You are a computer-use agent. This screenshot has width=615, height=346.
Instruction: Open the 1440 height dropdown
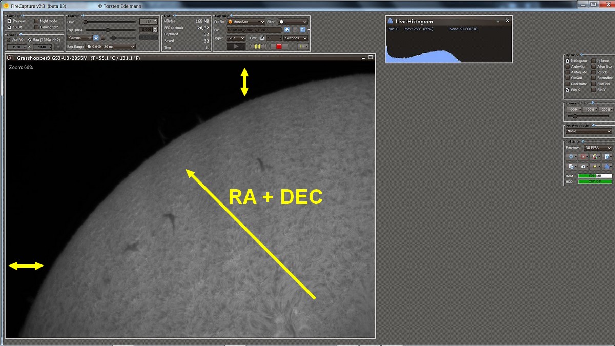(42, 47)
